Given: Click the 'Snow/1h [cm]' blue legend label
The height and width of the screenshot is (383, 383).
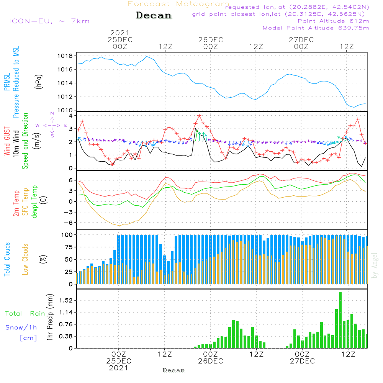Looking at the screenshot, I should (21, 333).
